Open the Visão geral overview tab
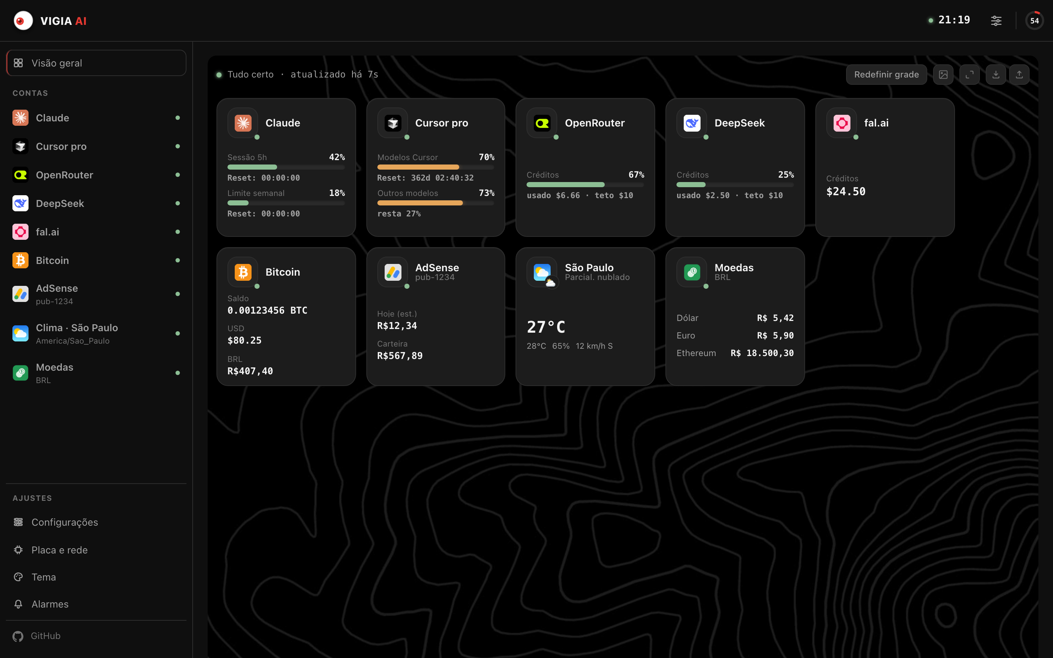Image resolution: width=1053 pixels, height=658 pixels. tap(96, 63)
